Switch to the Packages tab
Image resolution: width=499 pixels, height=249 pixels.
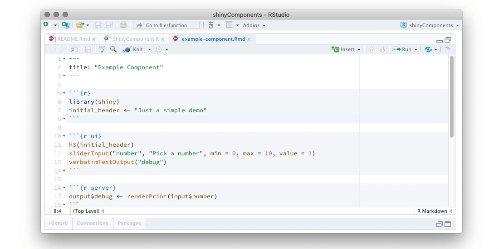click(x=129, y=223)
